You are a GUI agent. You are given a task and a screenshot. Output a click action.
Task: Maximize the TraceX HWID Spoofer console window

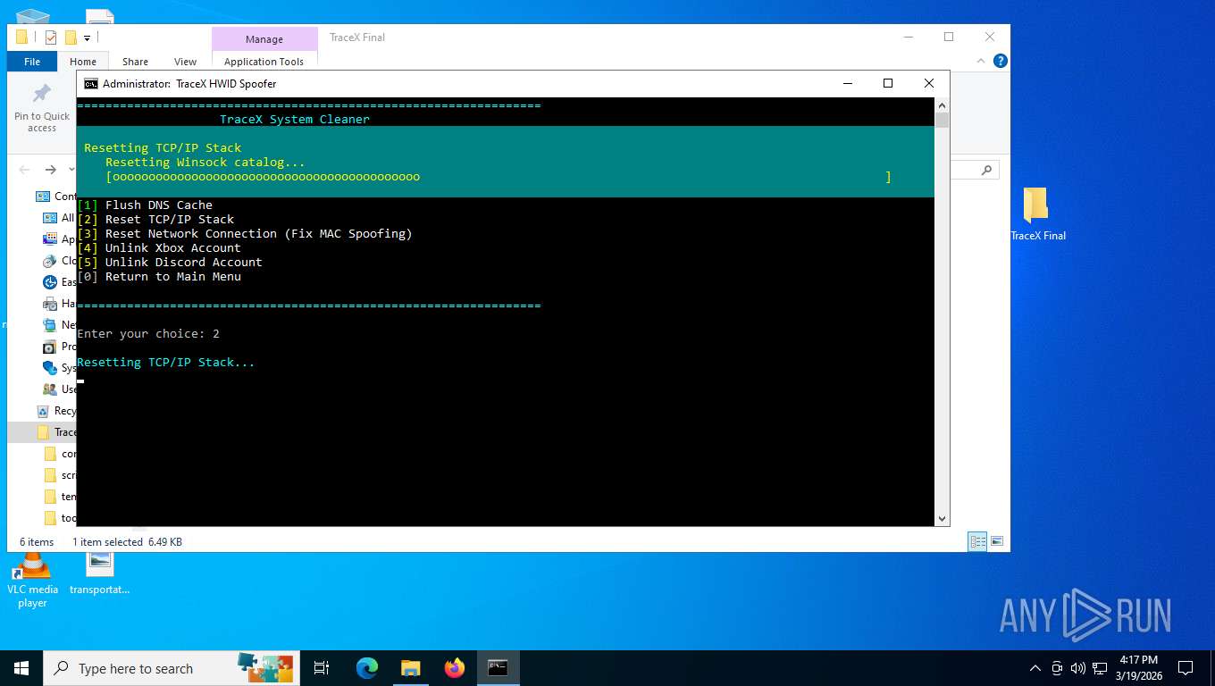pos(888,83)
